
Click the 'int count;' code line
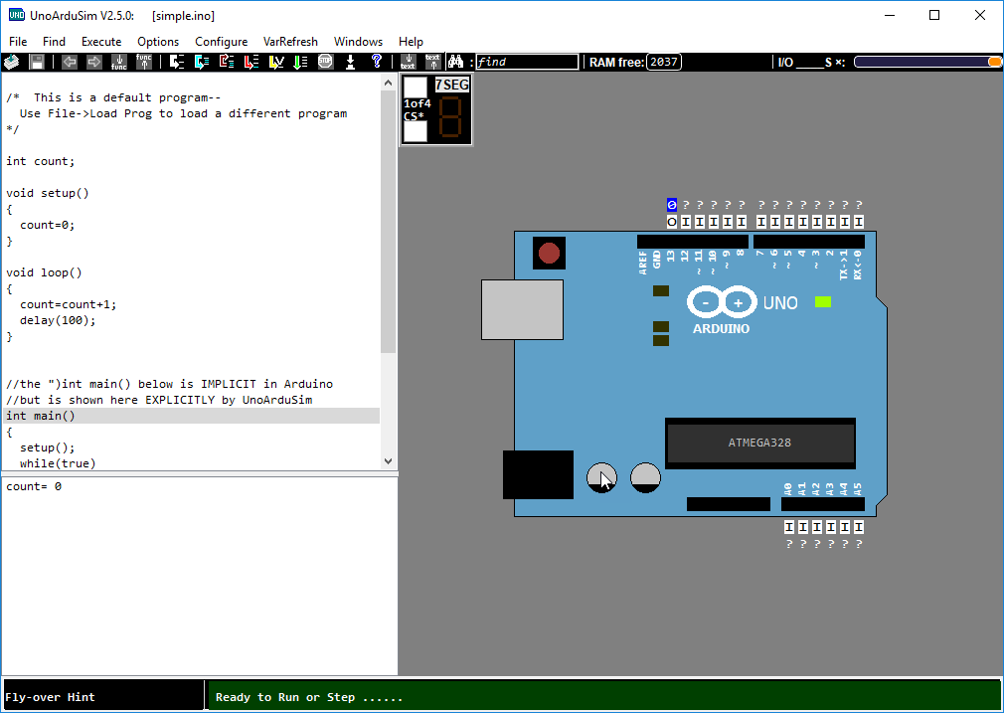(x=41, y=161)
